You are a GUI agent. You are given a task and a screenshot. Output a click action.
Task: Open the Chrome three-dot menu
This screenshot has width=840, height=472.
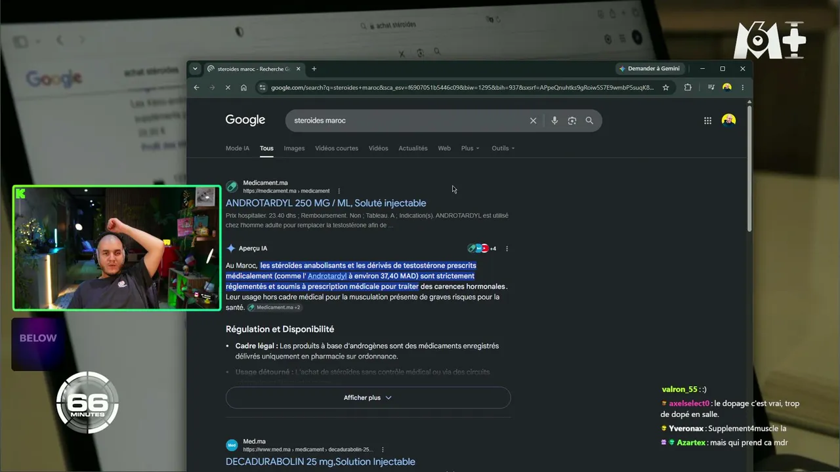[x=743, y=87]
